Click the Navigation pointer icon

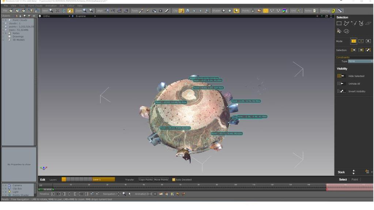click(x=130, y=194)
